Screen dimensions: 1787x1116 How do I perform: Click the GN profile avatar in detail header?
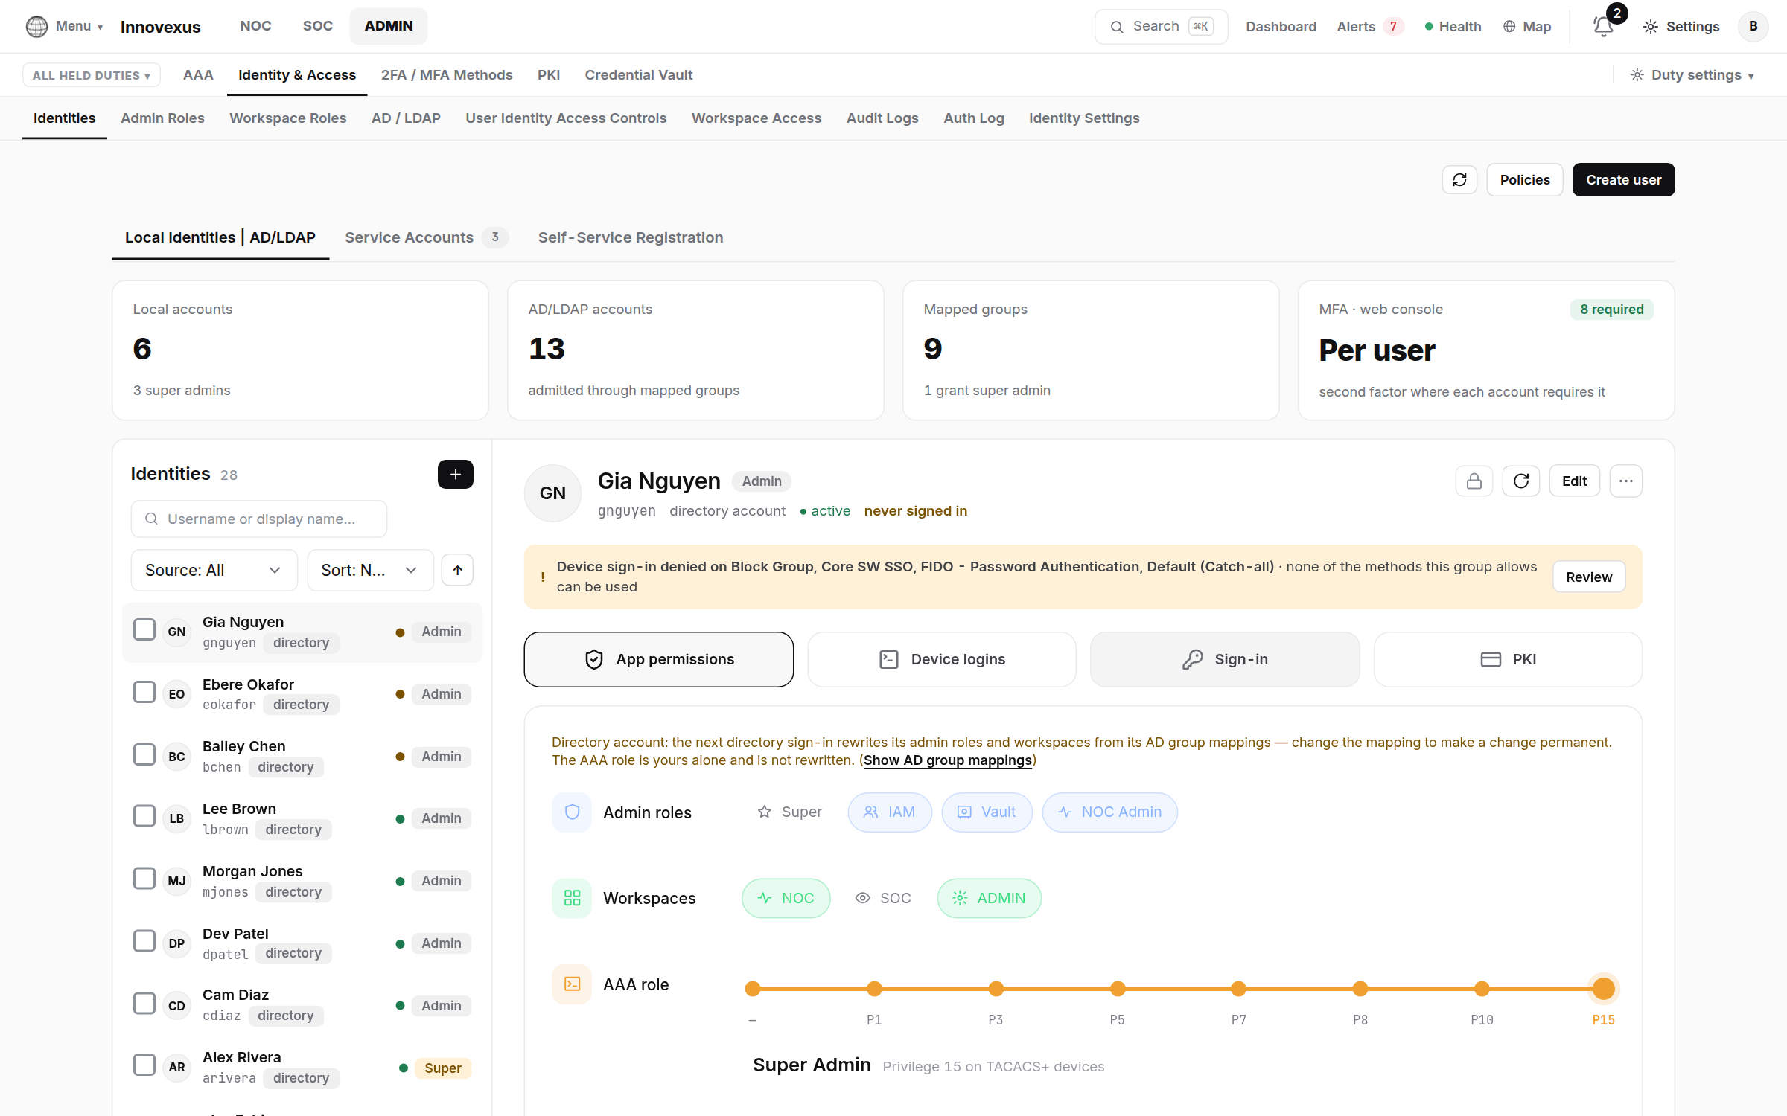coord(552,493)
